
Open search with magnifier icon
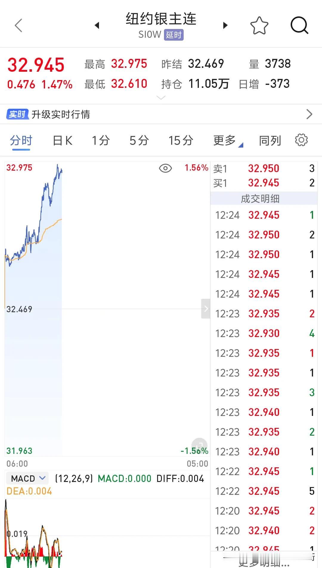[x=299, y=25]
